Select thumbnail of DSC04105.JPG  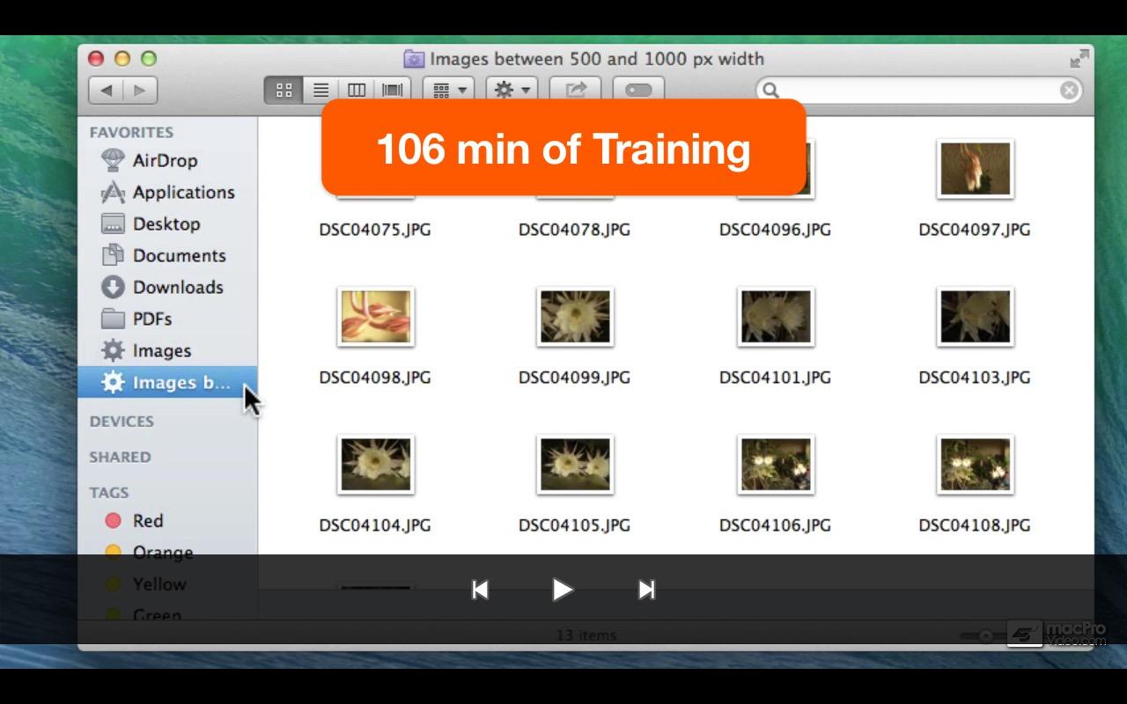click(x=575, y=465)
